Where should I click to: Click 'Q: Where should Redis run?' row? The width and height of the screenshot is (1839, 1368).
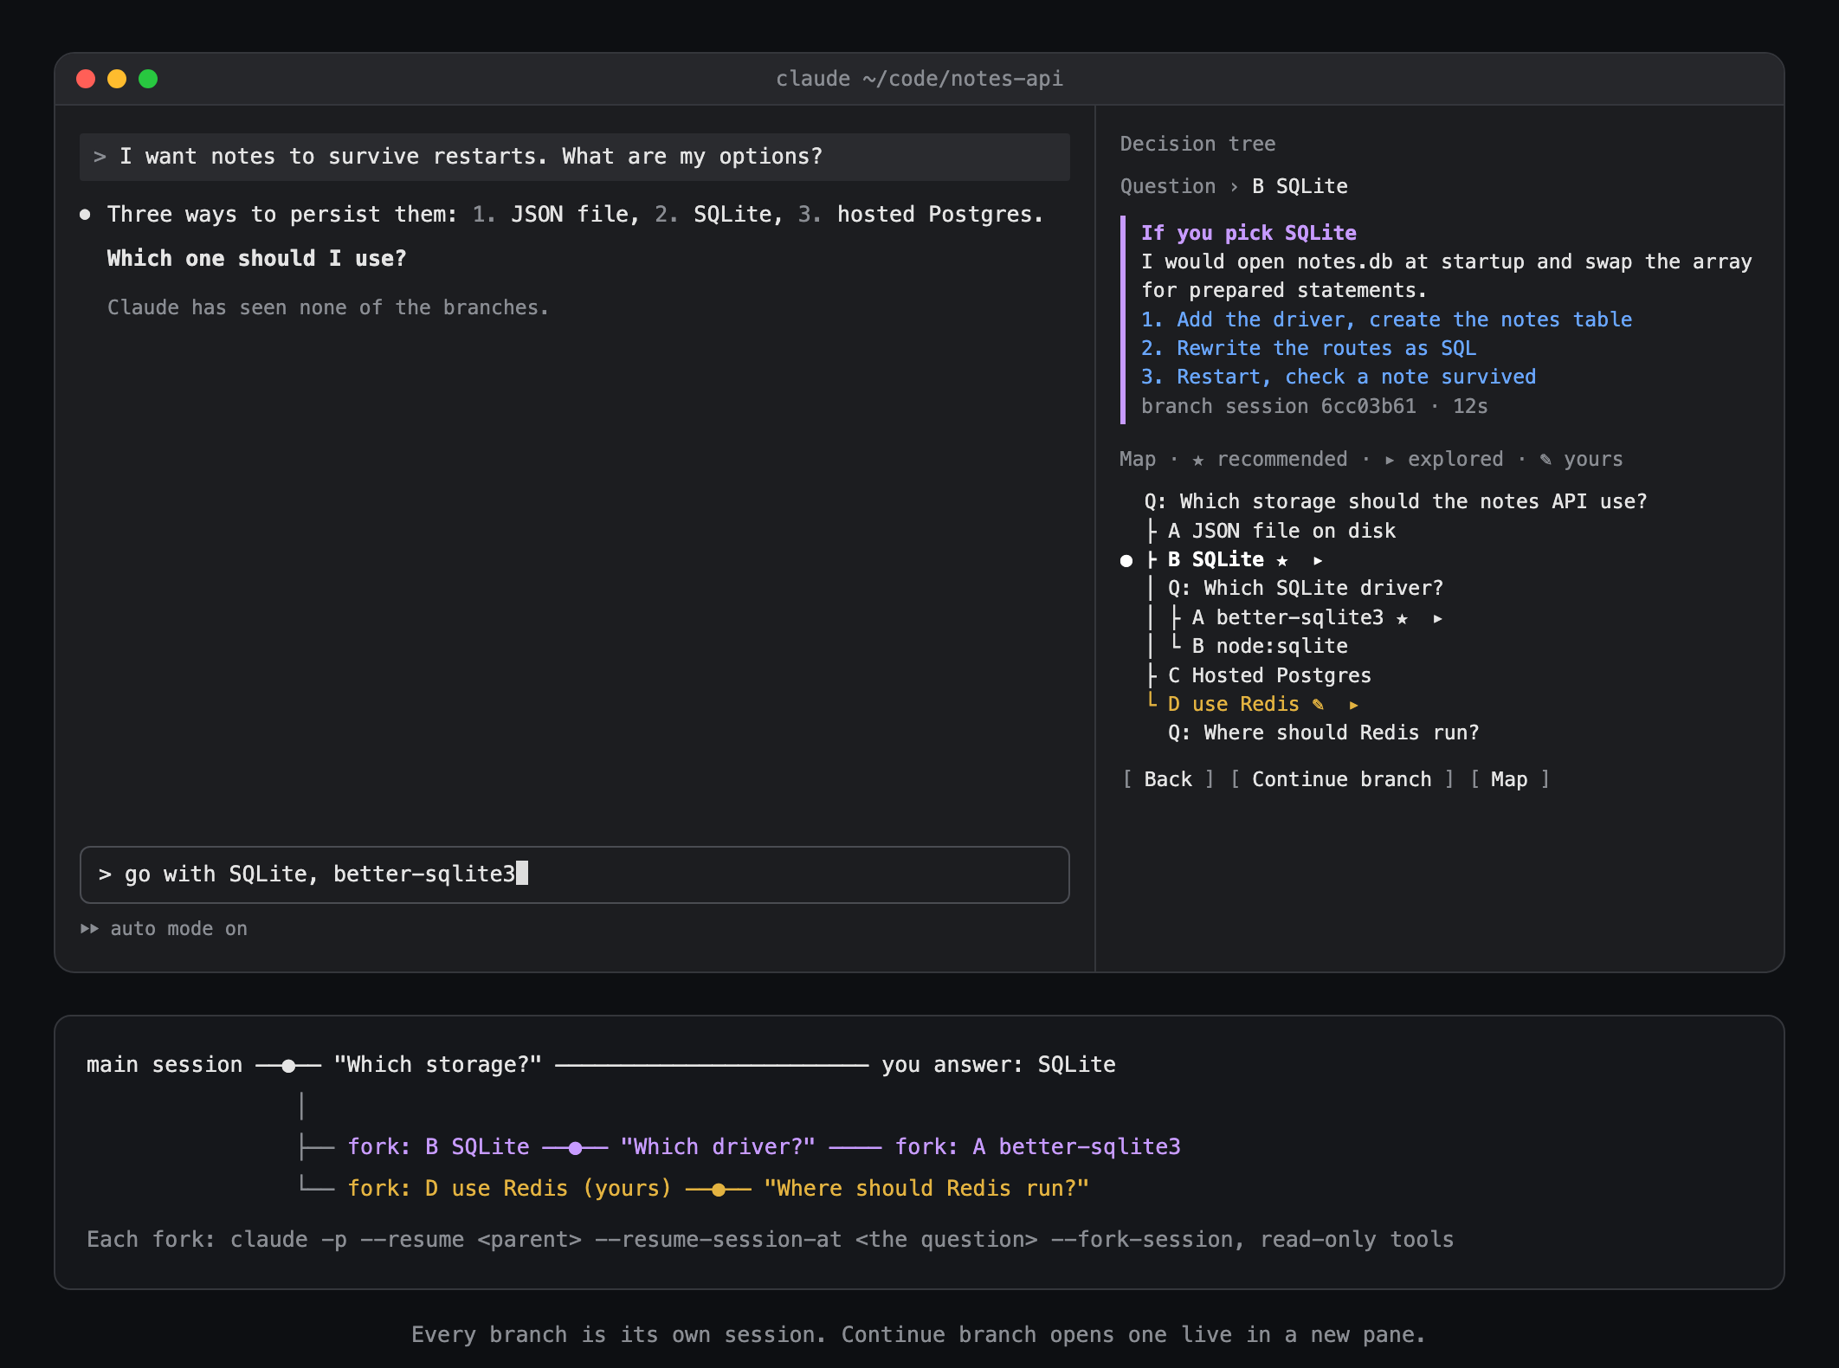point(1323,732)
